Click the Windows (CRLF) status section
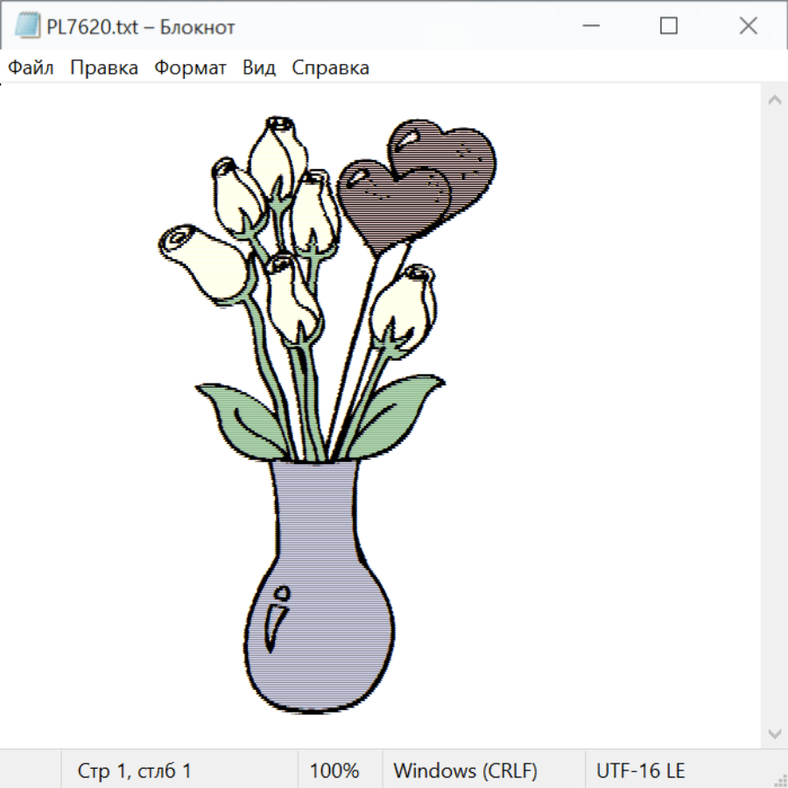 tap(465, 770)
